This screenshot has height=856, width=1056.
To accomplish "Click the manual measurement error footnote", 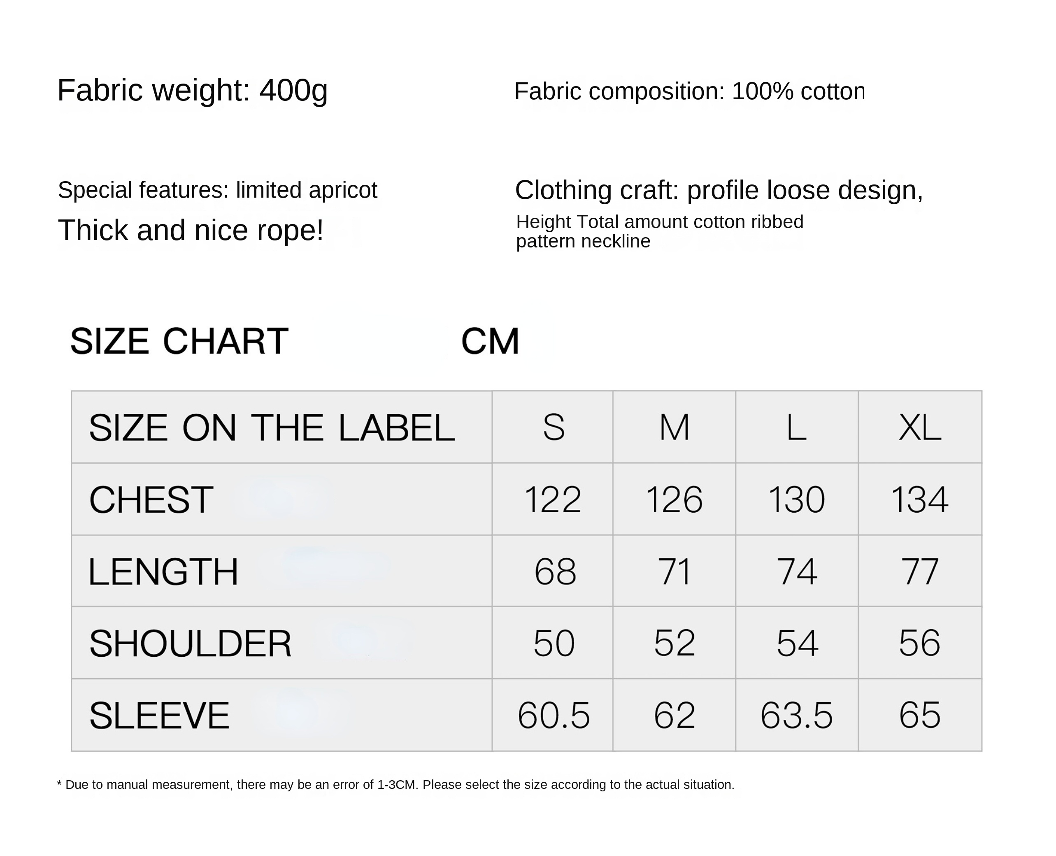I will coord(395,784).
